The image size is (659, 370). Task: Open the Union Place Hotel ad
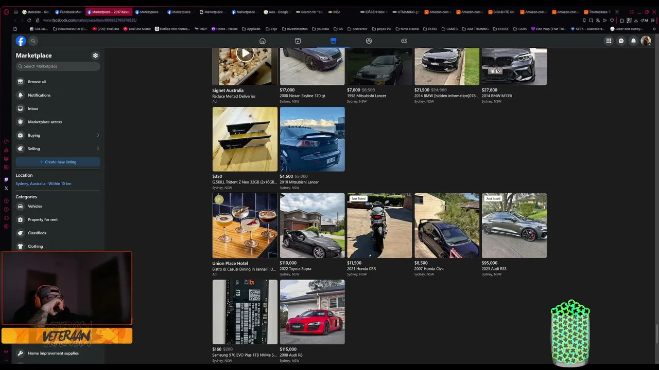[245, 226]
